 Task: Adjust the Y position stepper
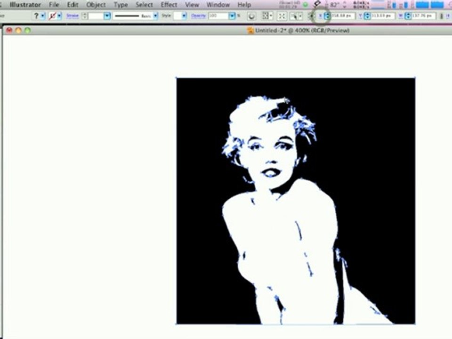(x=367, y=16)
